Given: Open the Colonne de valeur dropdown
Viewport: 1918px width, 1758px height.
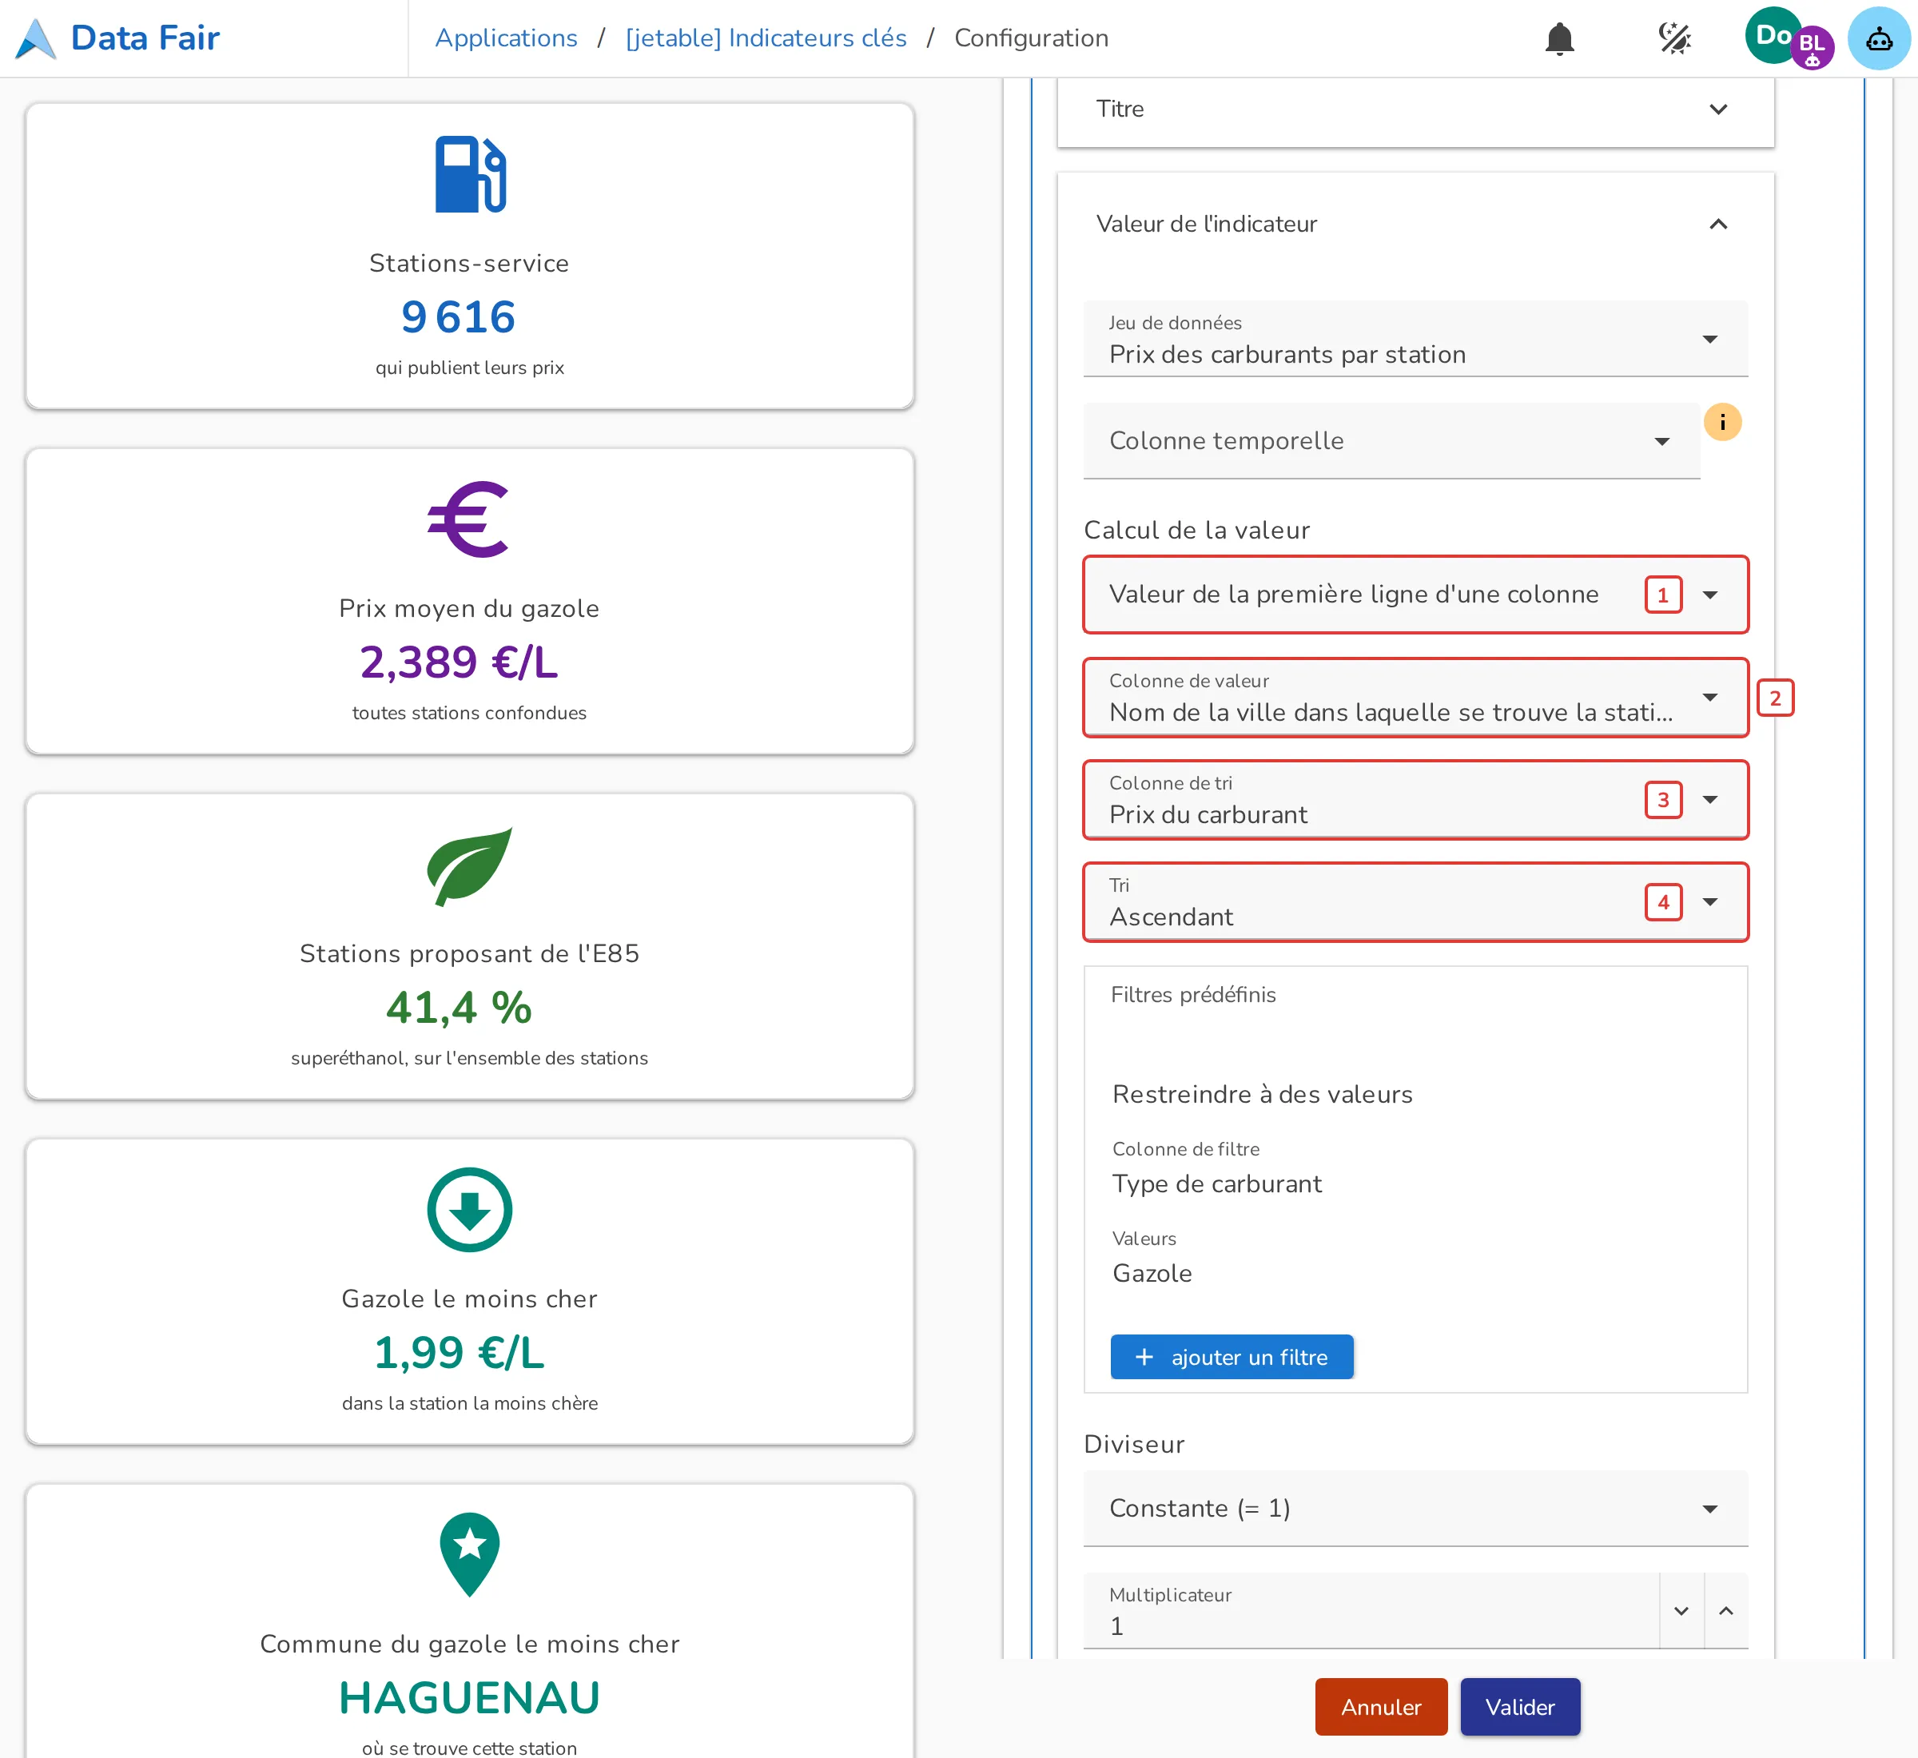Looking at the screenshot, I should click(1415, 698).
